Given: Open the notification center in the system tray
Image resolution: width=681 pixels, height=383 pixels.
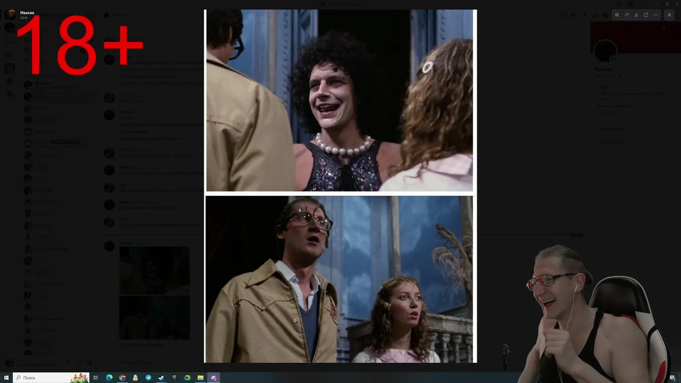Looking at the screenshot, I should point(672,378).
